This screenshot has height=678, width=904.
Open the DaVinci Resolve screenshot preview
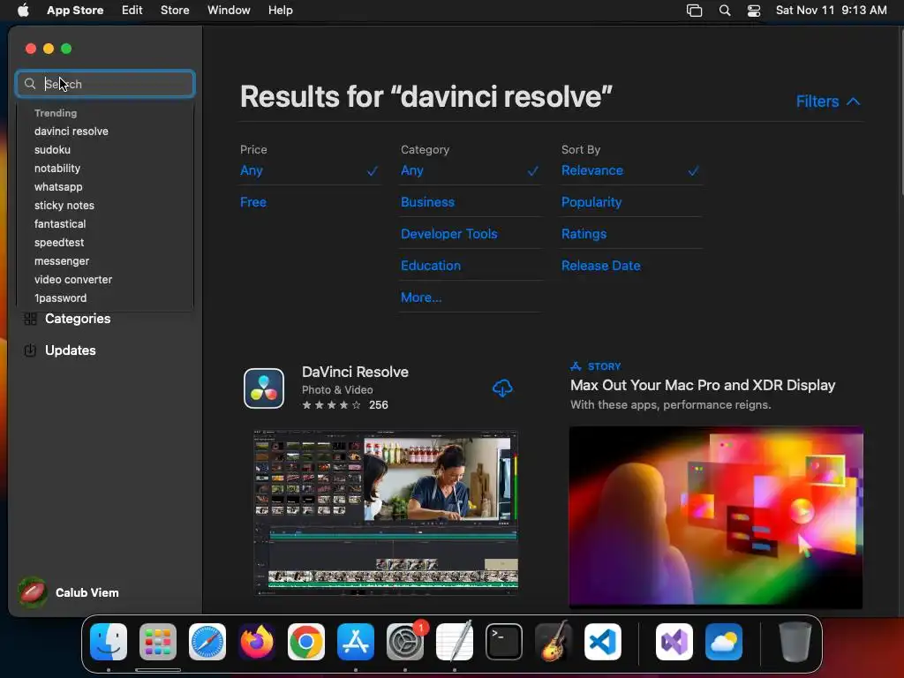point(387,513)
